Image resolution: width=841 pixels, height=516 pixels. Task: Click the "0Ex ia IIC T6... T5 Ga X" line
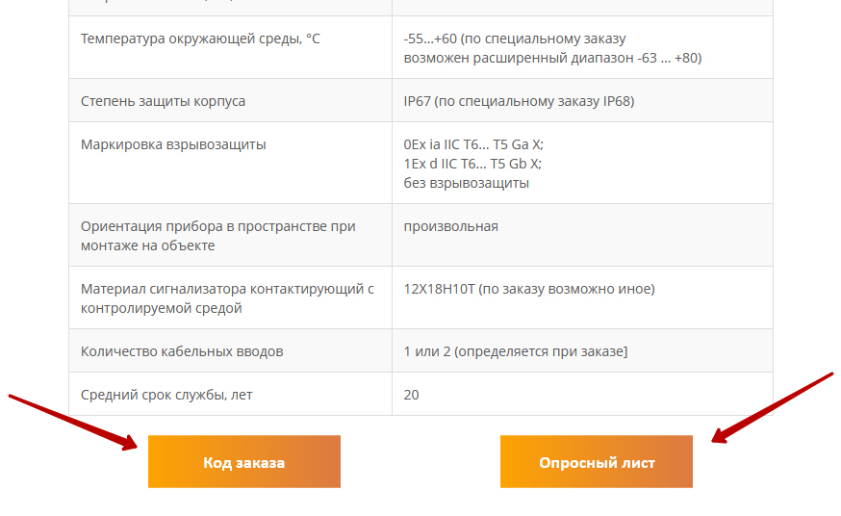point(473,144)
